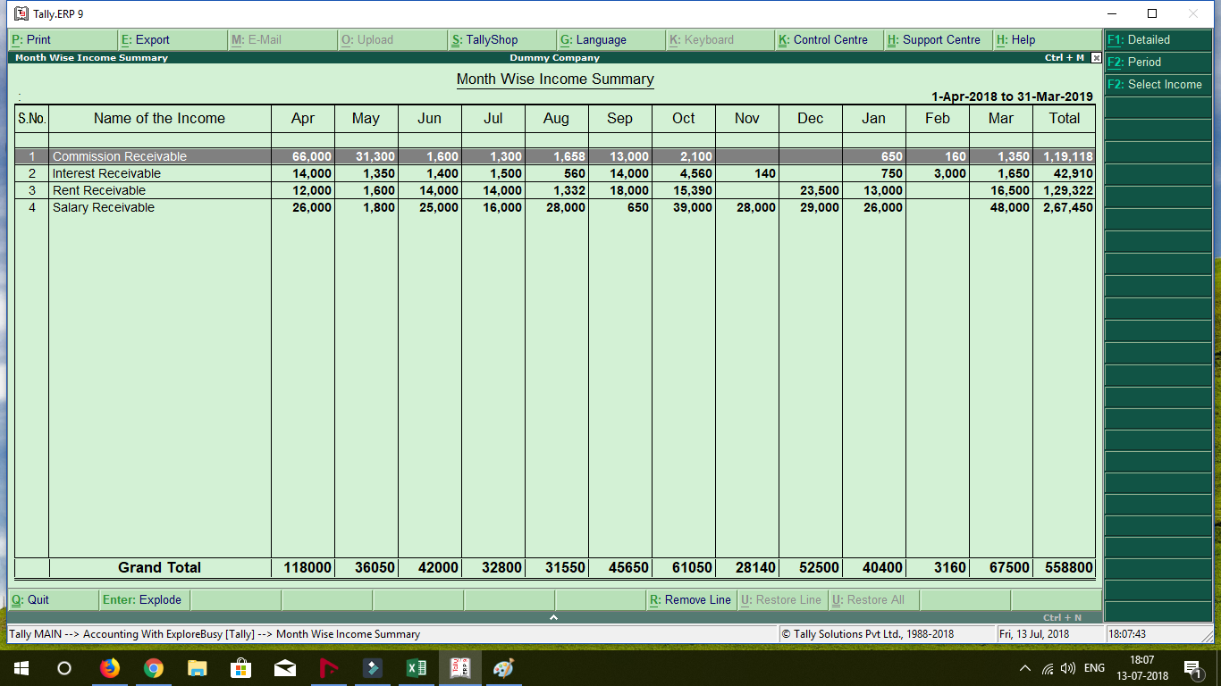Launch Mozilla Firefox from the taskbar
Image resolution: width=1221 pixels, height=686 pixels.
[x=109, y=667]
